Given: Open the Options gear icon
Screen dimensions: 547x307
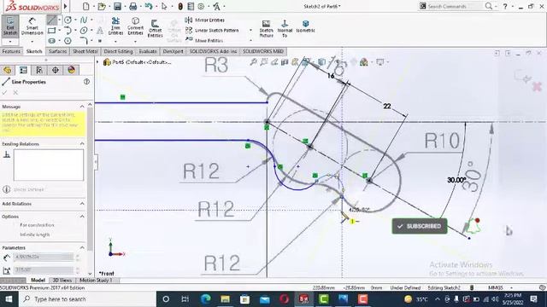Looking at the screenshot, I should (201, 6).
